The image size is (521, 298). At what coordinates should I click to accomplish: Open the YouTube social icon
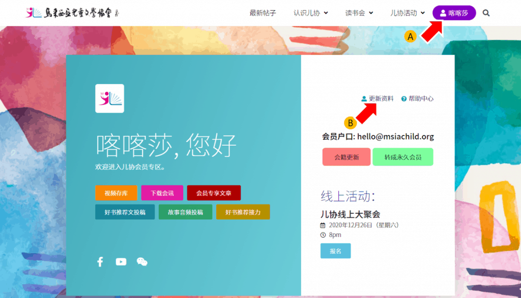pos(121,262)
